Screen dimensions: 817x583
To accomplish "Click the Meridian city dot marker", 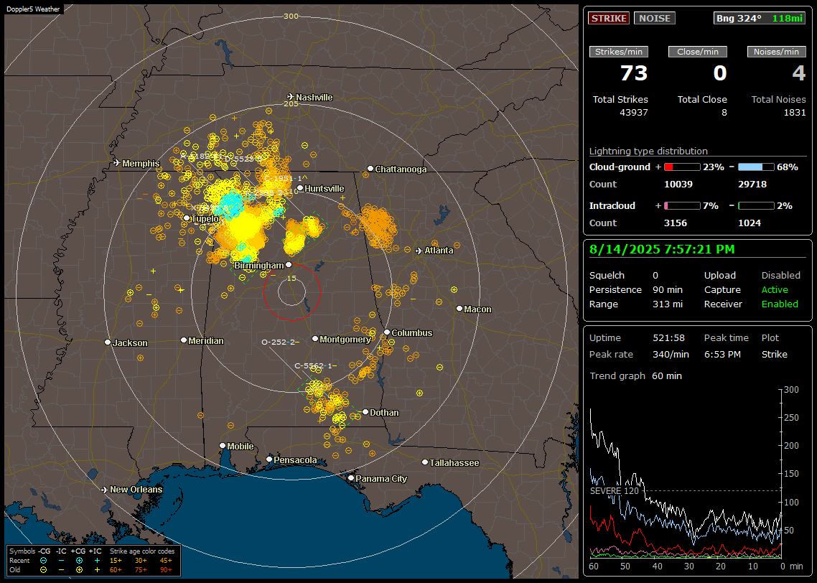I will pos(183,340).
